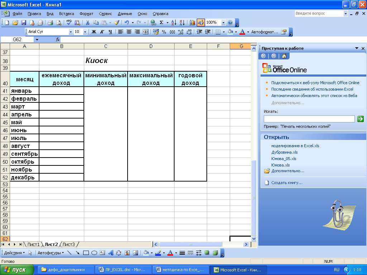367x275 pixels.
Task: Click the Подключиться к веб-узлу Microsoft Office Online link
Action: 315,83
